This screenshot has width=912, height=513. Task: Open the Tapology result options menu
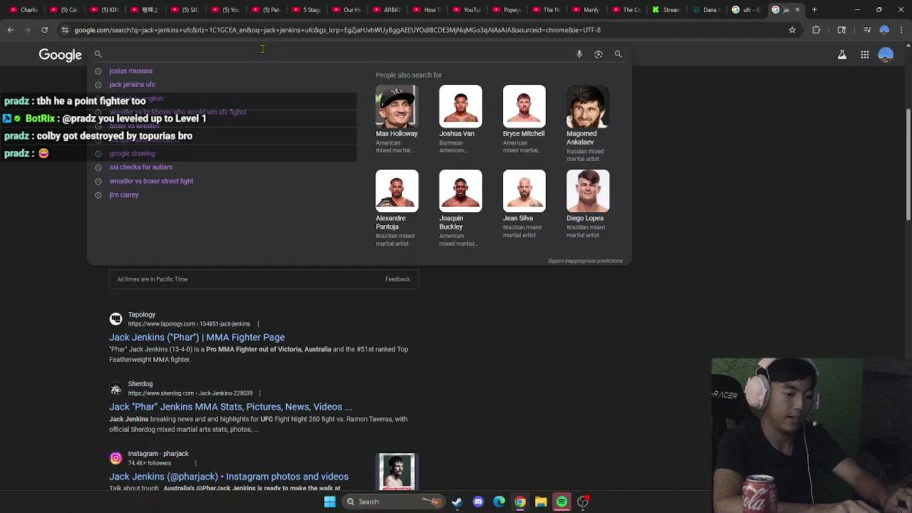tap(258, 324)
